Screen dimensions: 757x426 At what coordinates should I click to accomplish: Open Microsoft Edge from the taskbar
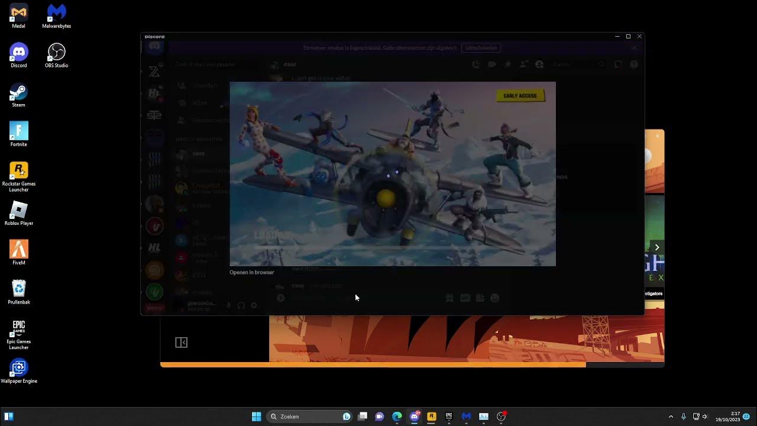[x=397, y=417]
